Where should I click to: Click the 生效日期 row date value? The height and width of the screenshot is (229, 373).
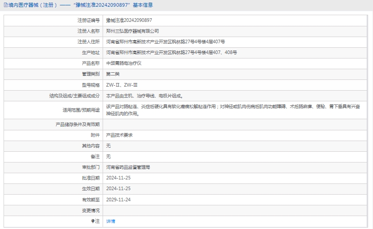click(x=118, y=189)
